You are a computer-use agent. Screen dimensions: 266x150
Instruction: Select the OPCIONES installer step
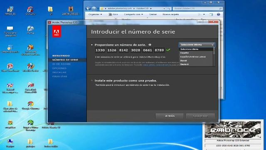pos(59,68)
